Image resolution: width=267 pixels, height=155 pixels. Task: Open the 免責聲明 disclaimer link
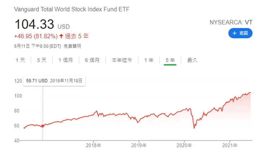pyautogui.click(x=72, y=46)
